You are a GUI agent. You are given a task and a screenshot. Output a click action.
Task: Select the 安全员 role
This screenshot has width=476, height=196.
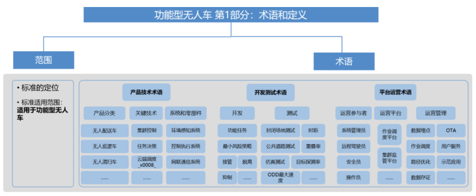click(353, 162)
